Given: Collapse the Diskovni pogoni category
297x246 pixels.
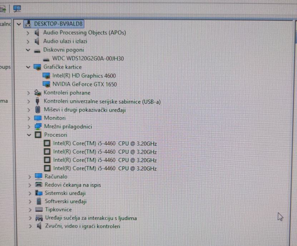Looking at the screenshot, I should pos(28,50).
